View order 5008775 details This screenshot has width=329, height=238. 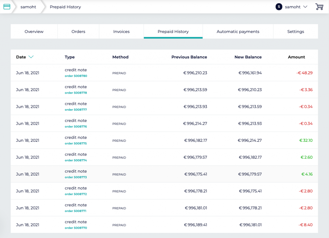click(x=76, y=144)
